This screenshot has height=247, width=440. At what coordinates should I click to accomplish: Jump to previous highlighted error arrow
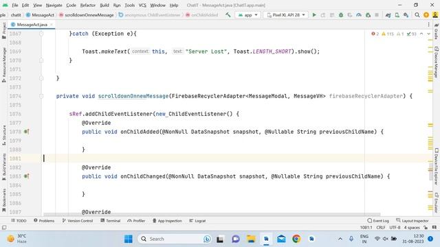pos(421,34)
